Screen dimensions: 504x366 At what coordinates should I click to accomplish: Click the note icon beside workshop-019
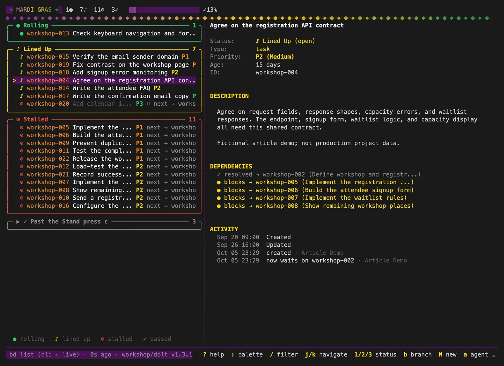22,65
